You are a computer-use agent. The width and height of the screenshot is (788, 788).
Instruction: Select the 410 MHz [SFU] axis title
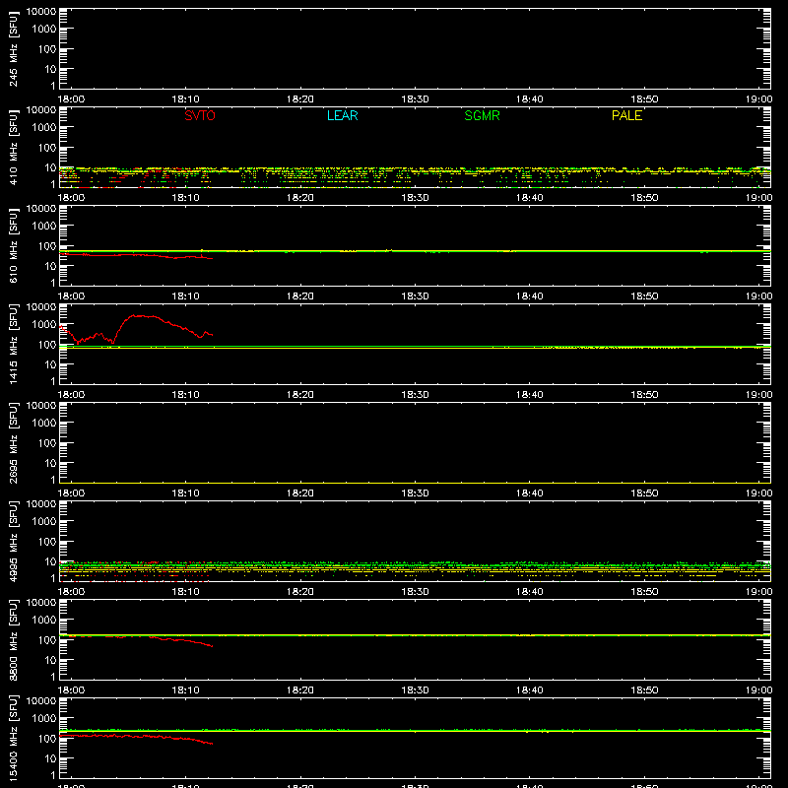pyautogui.click(x=13, y=148)
